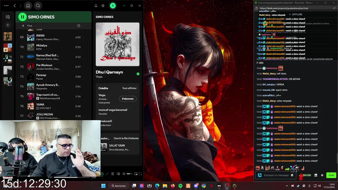The image size is (338, 190).
Task: Enter Spotify full screen mode
Action: click(140, 174)
